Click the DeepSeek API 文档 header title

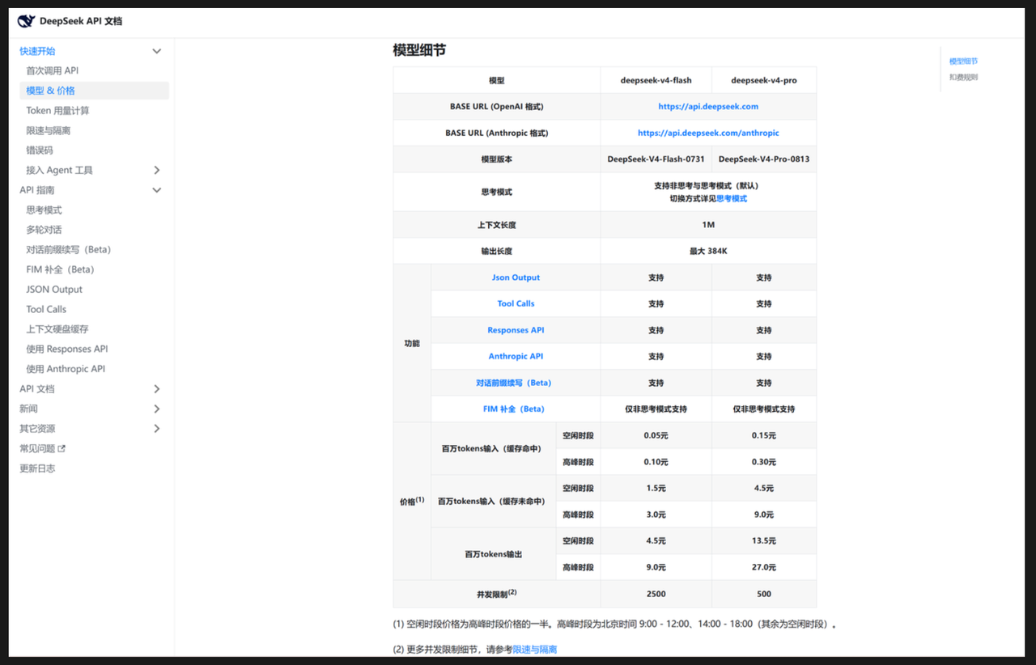[81, 21]
